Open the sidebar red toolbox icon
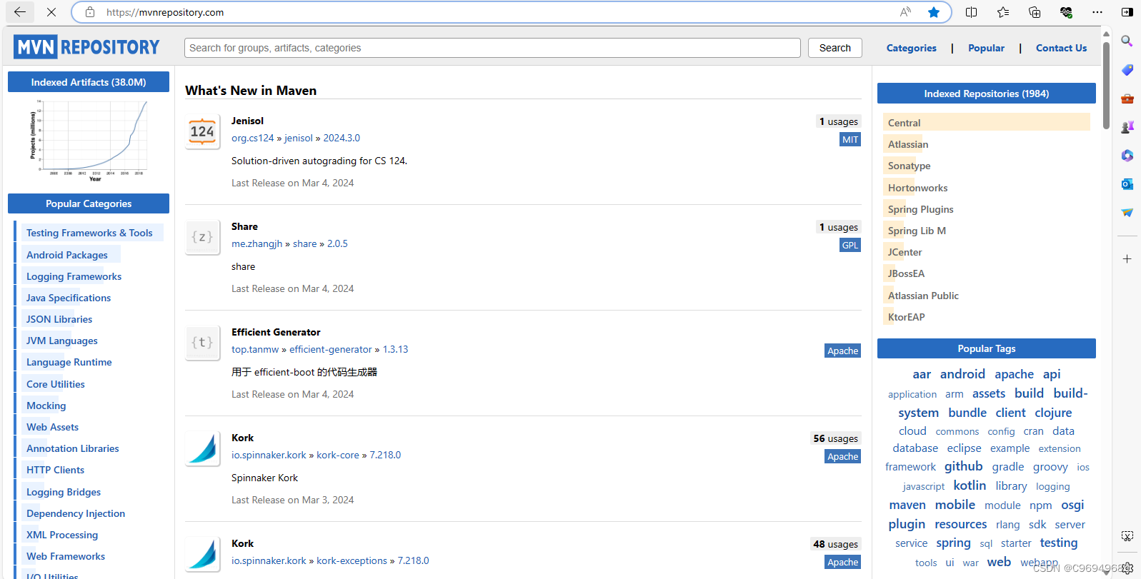The image size is (1141, 579). (1127, 99)
